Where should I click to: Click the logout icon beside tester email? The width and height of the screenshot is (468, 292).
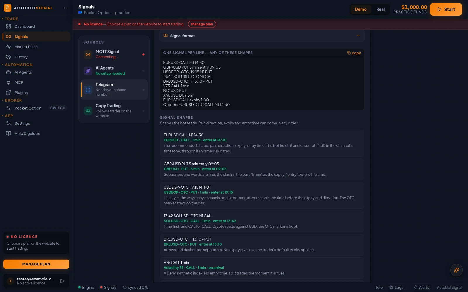coord(62,281)
